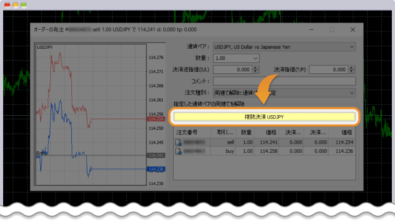This screenshot has height=222, width=395.
Task: Increase S/L value with up stepper arrow
Action: (255, 68)
